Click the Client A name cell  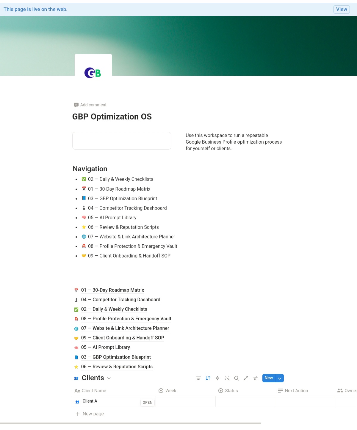[114, 401]
